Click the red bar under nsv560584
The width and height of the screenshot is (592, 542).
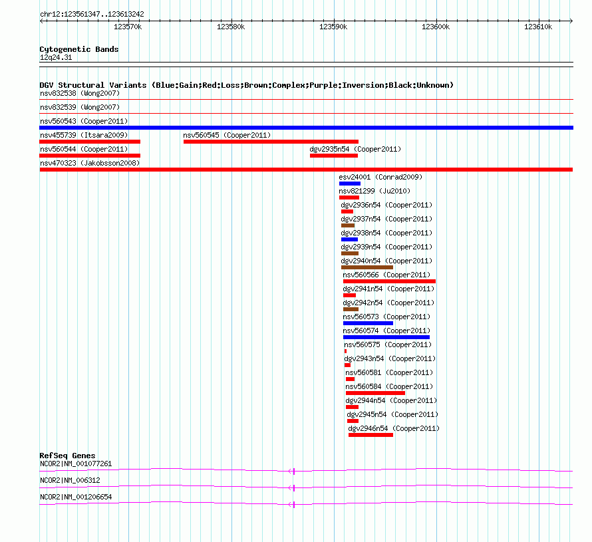[375, 393]
